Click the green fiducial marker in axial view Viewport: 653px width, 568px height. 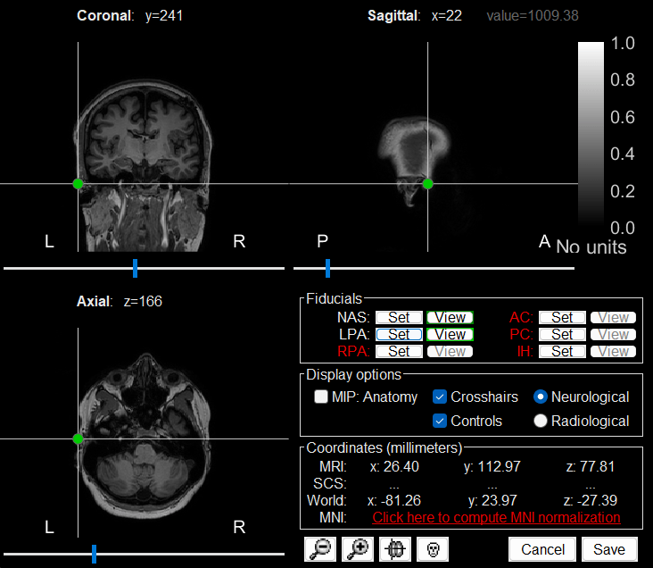[x=78, y=439]
